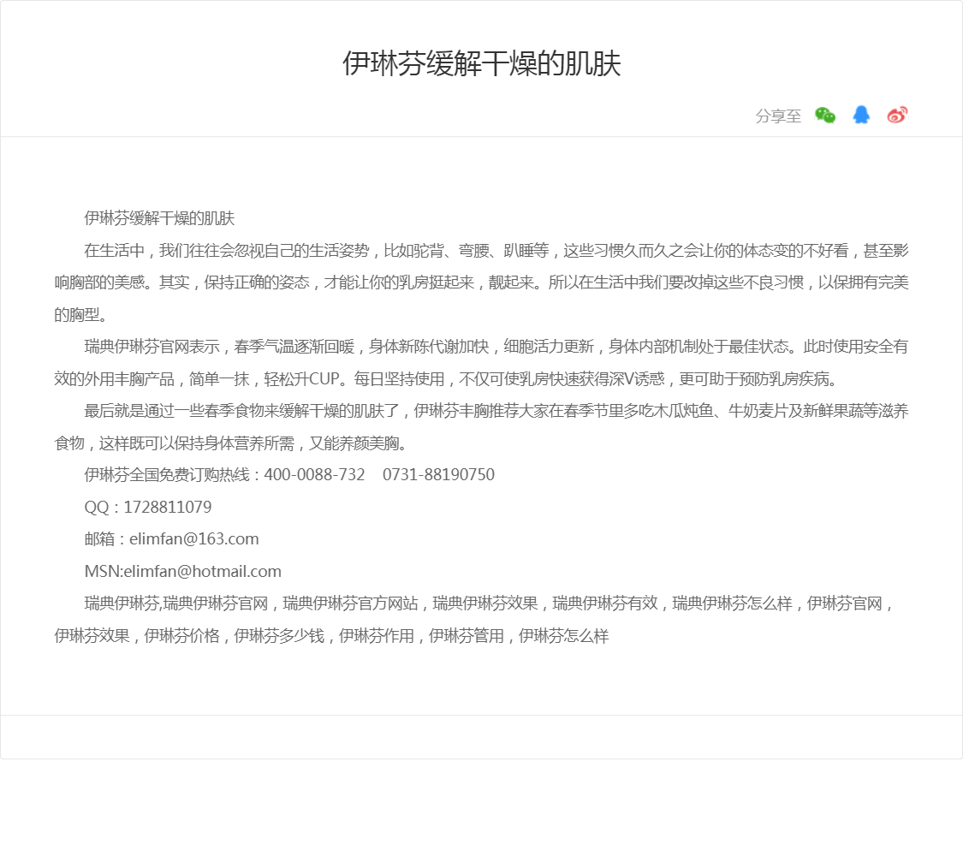Click the first body line 伊琳芬缓解干燥的肌肤

coord(159,218)
